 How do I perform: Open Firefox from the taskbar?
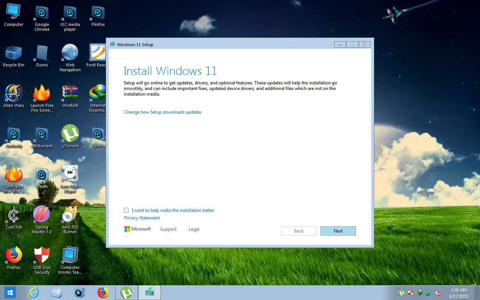point(103,292)
